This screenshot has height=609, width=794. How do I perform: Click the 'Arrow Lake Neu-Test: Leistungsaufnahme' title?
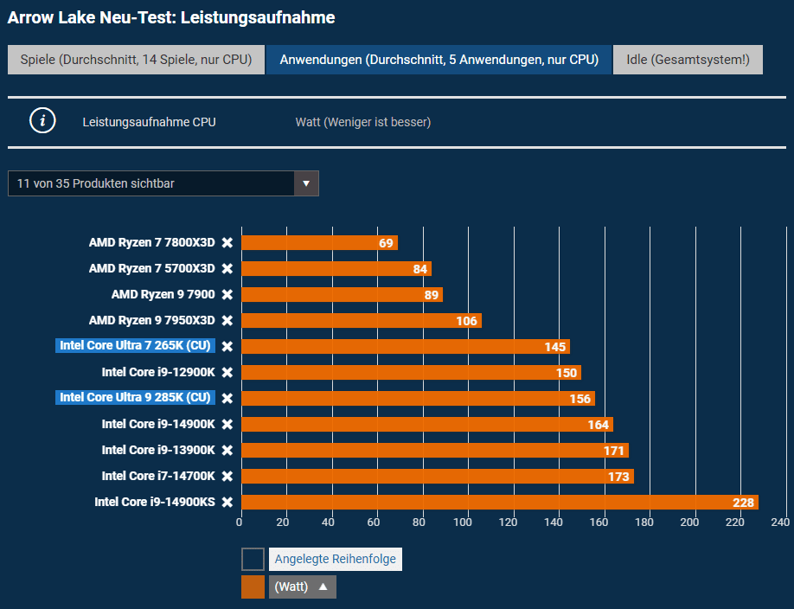[x=171, y=17]
